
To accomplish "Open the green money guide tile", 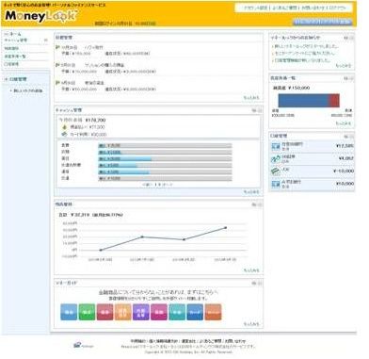I will [x=87, y=312].
